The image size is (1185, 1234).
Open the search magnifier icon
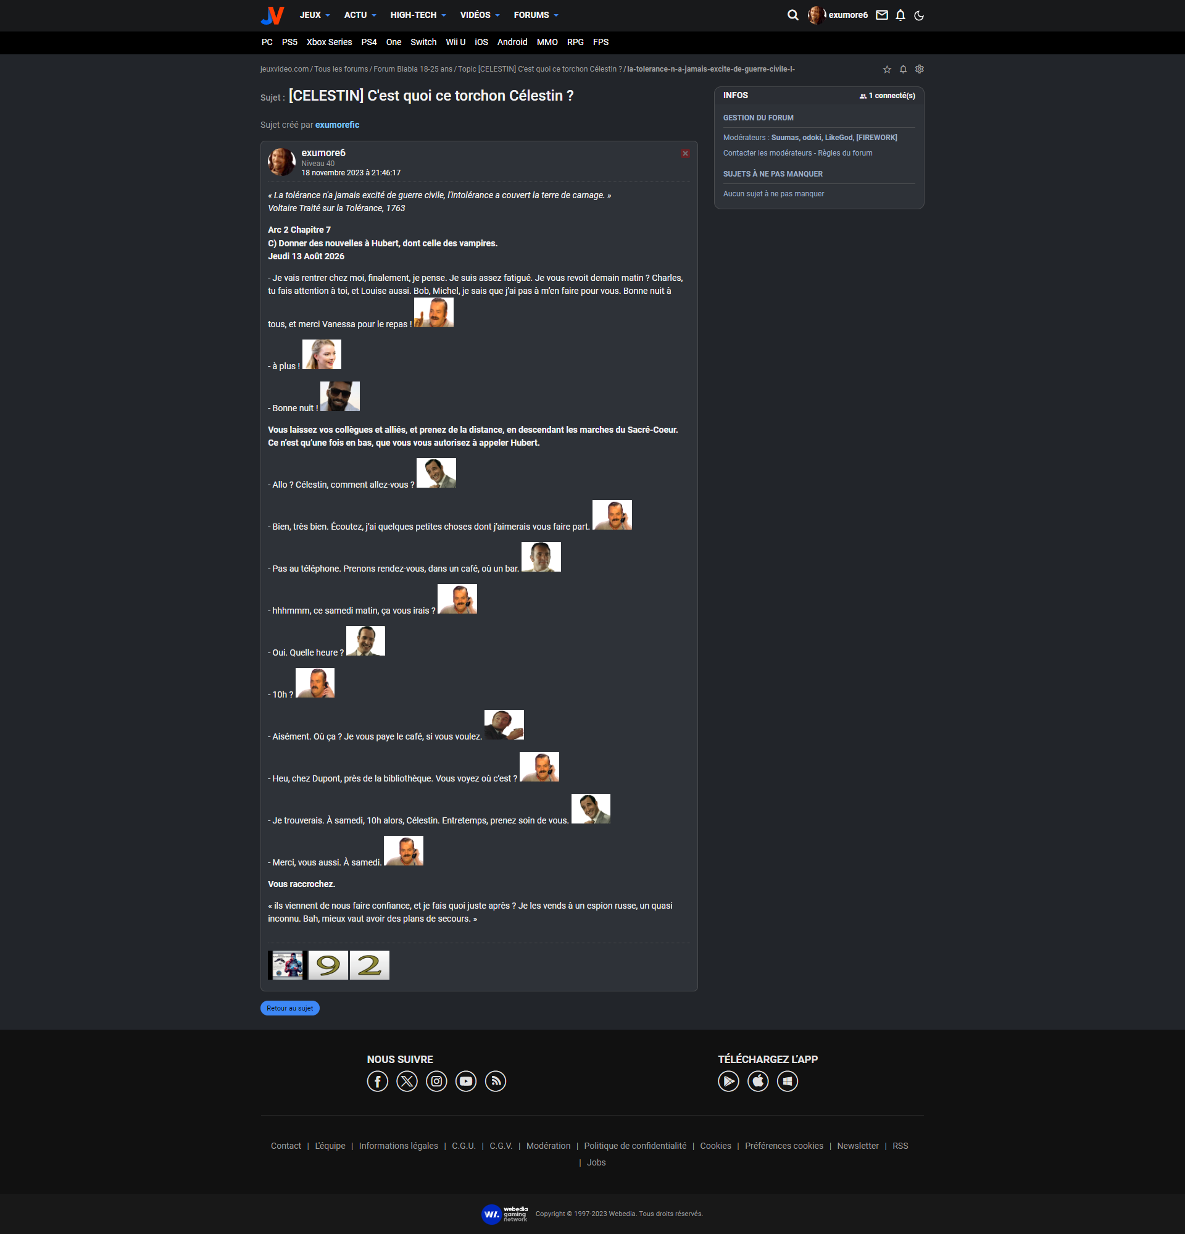point(792,15)
